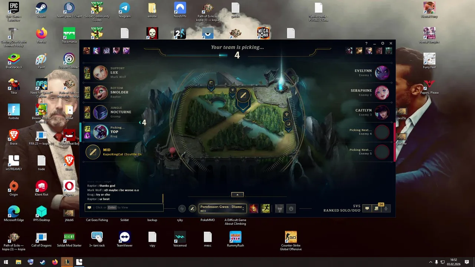The height and width of the screenshot is (267, 475).
Task: Open League client settings gear
Action: [x=383, y=43]
